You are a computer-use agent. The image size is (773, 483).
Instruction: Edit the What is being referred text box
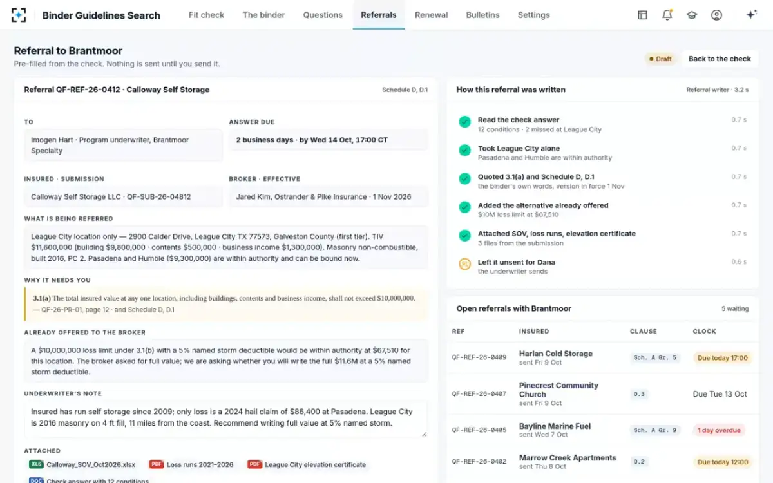coord(226,247)
